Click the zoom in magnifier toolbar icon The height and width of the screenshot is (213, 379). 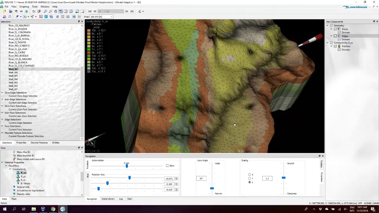(45, 11)
